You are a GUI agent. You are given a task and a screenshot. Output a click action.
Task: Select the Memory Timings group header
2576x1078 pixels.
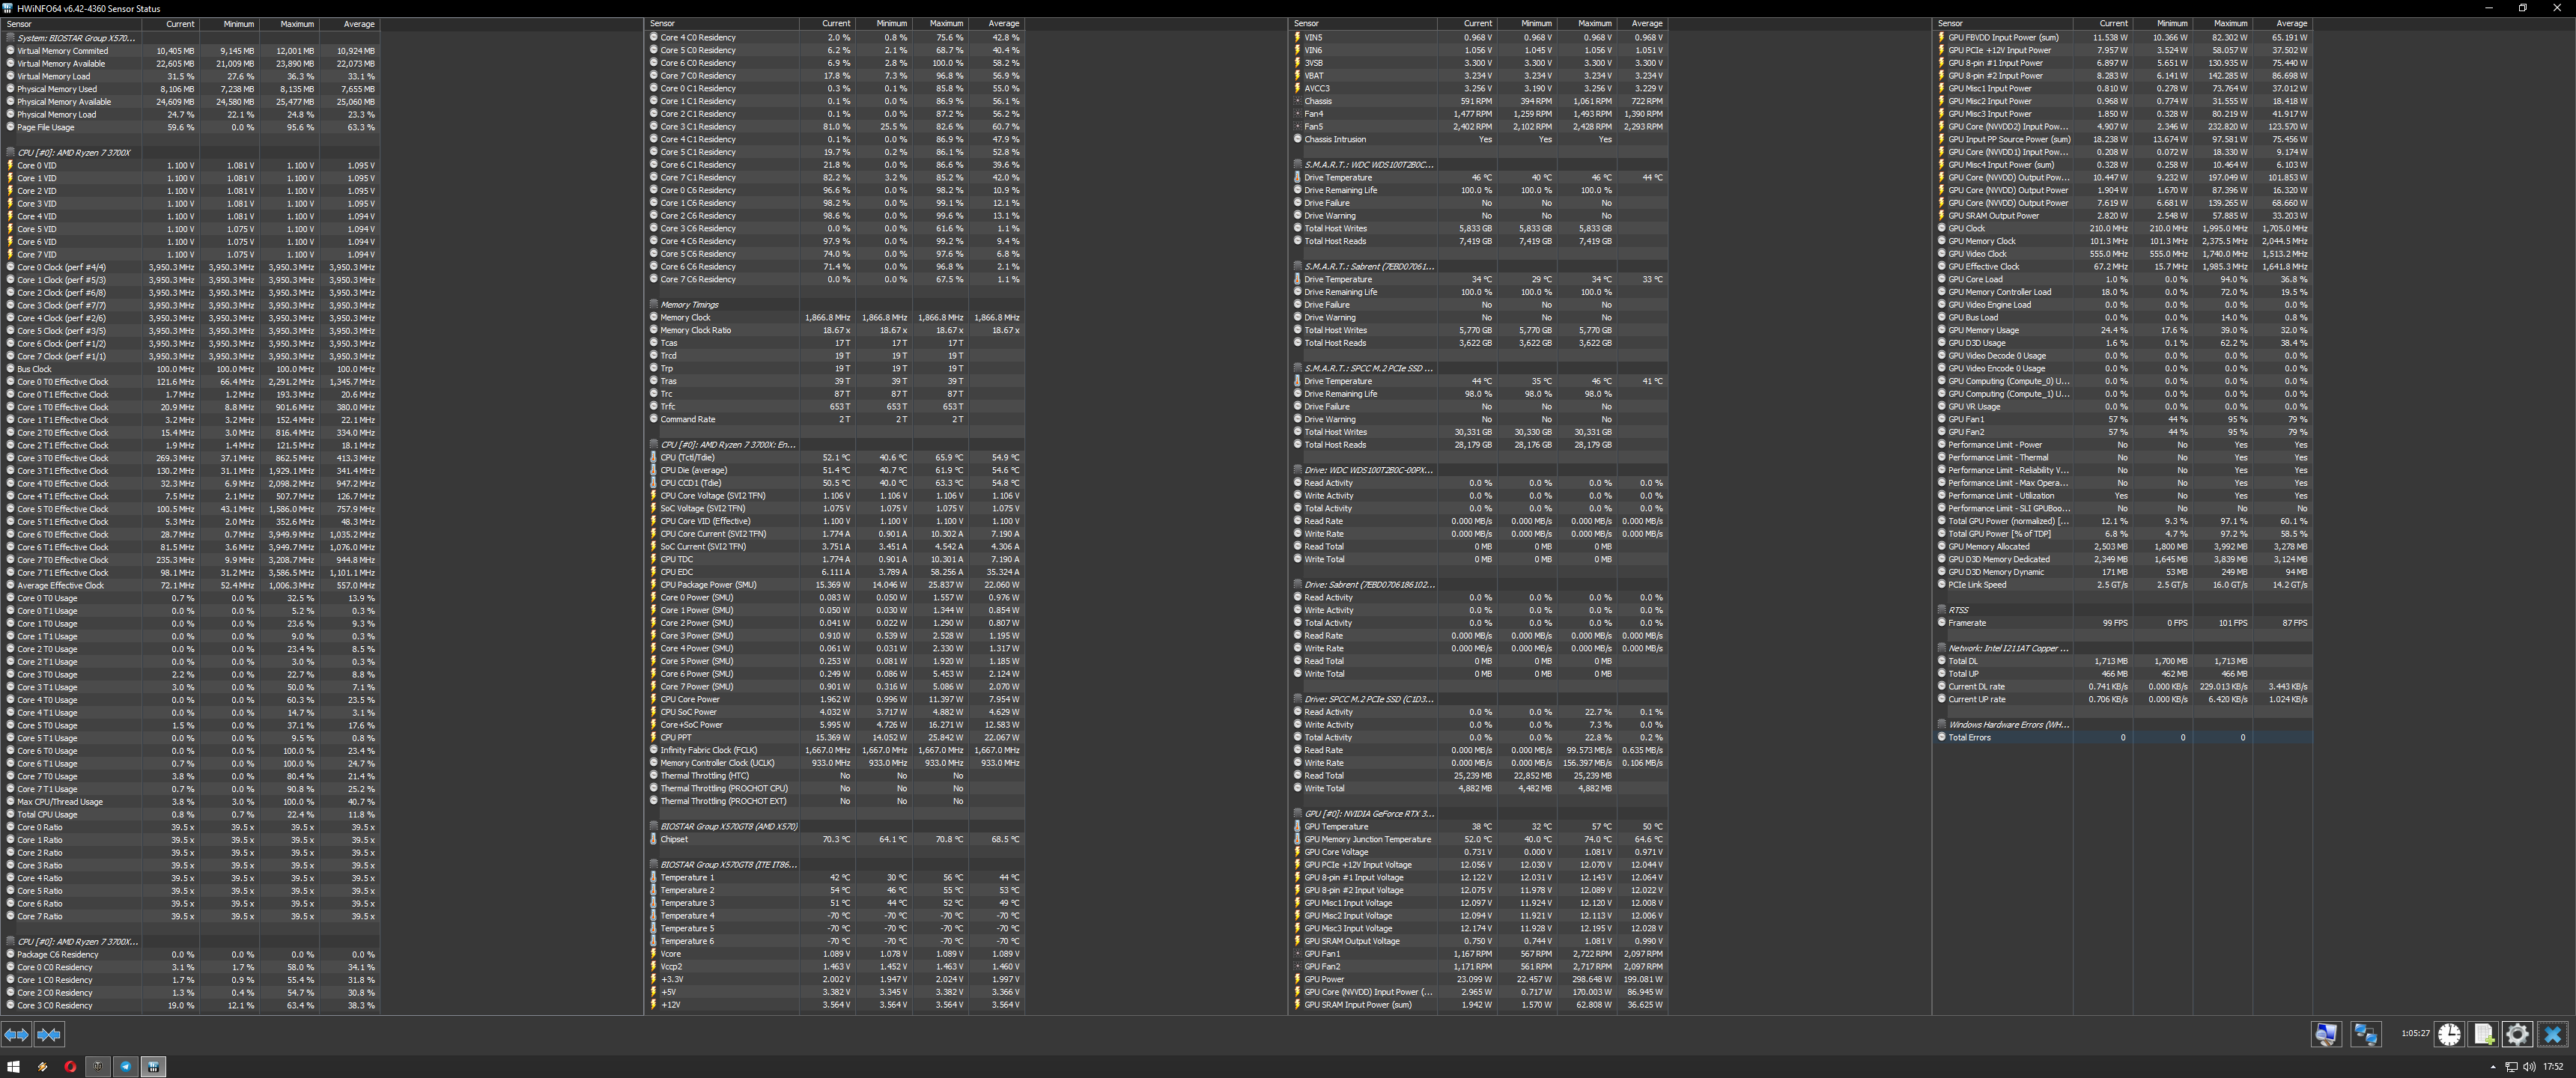[835, 305]
